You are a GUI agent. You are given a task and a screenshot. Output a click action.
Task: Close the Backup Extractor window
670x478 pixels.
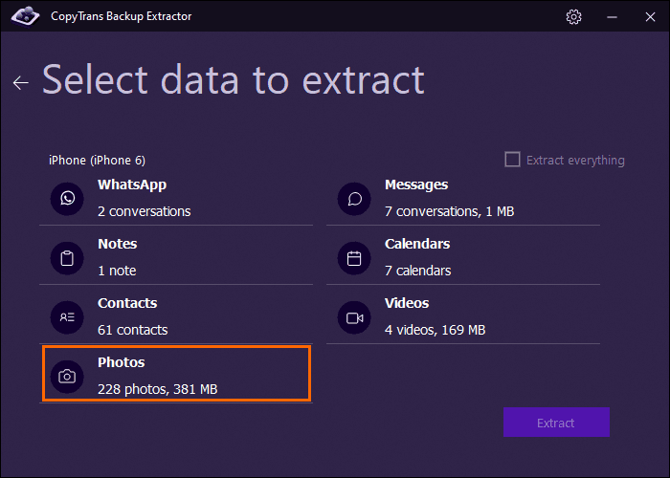650,16
